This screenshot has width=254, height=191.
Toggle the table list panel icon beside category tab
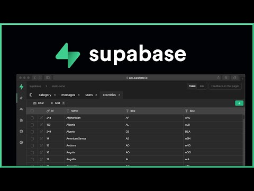click(31, 95)
